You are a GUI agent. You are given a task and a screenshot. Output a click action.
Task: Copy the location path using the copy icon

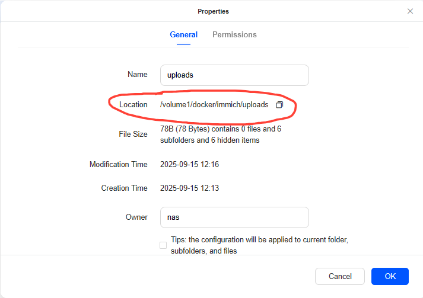[279, 105]
